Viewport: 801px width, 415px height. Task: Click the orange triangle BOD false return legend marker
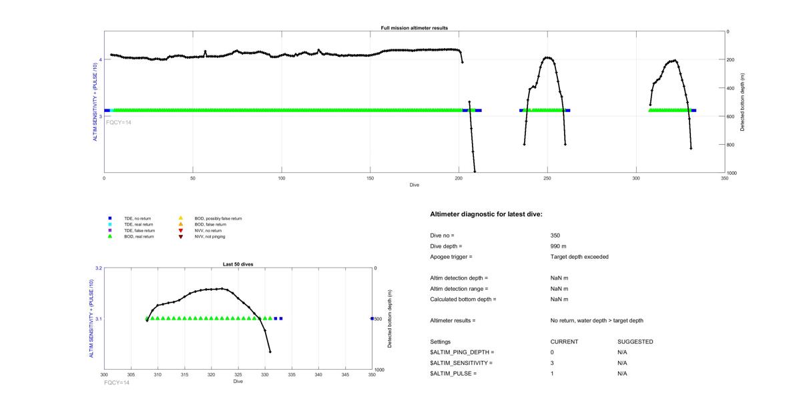180,224
